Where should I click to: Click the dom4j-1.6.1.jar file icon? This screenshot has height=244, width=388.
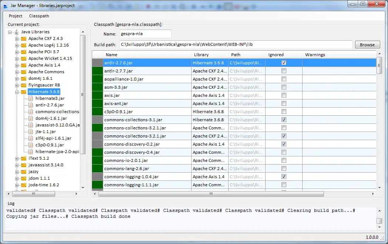[31, 118]
